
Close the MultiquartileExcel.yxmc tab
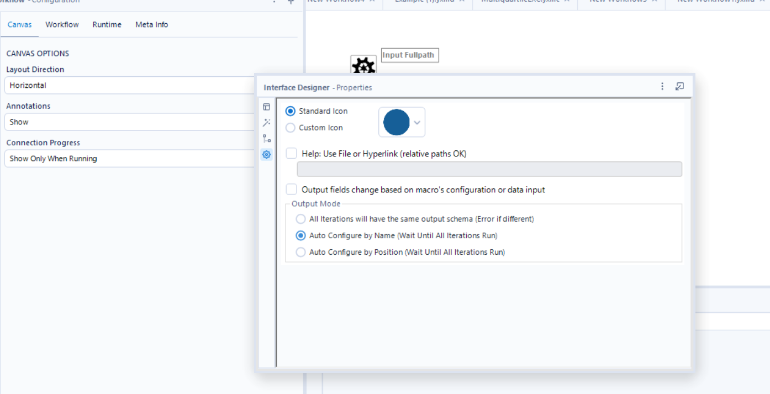pyautogui.click(x=567, y=2)
